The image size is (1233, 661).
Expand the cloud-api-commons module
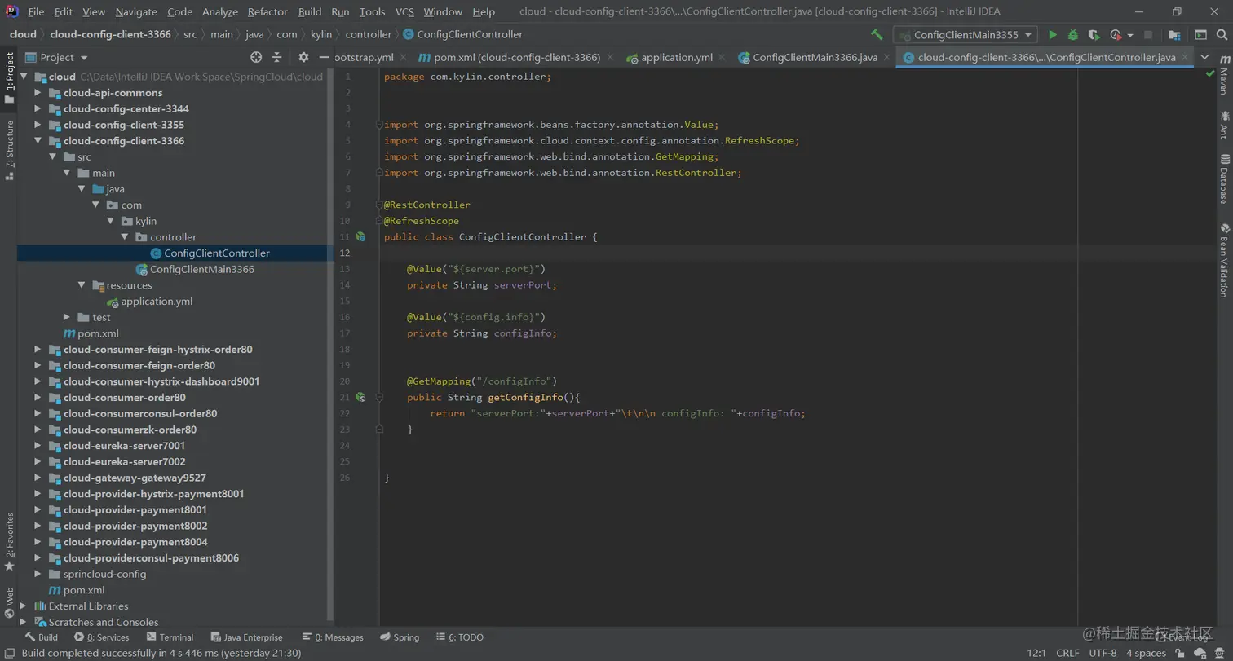coord(38,93)
